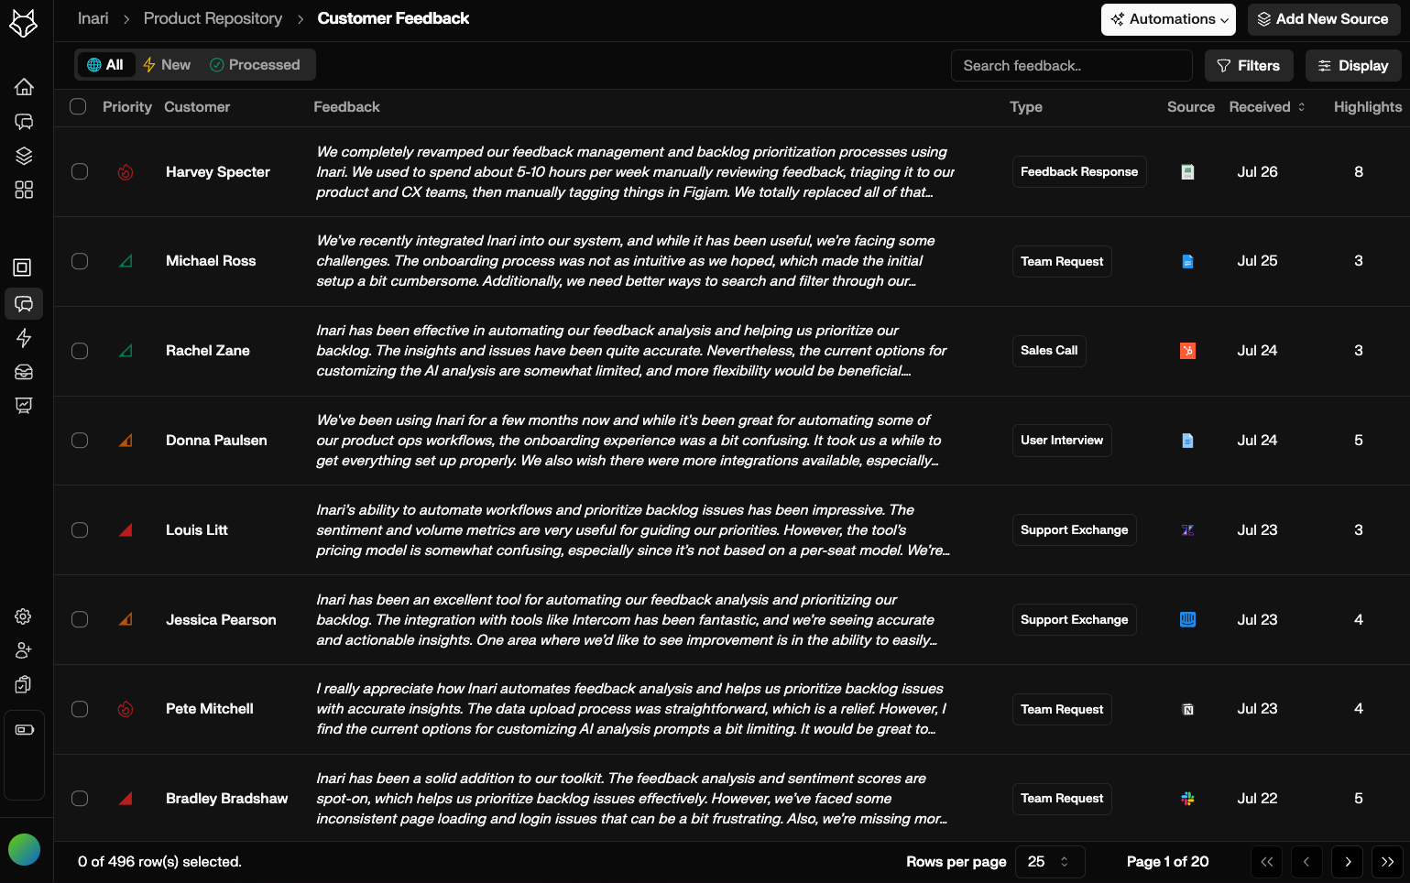Tick the checkbox for Louis Litt
This screenshot has height=883, width=1410.
(80, 530)
